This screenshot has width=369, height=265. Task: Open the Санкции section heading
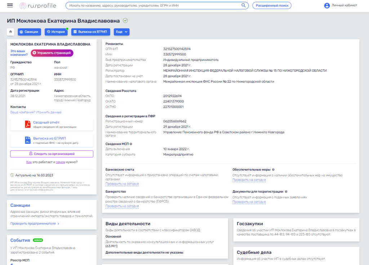(20, 205)
